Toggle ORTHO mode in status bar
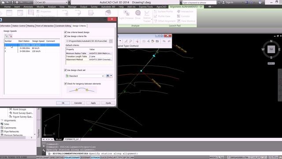 [x=60, y=157]
